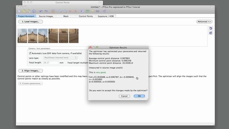
Task: Click the Maximum control point distance line
Action: coord(111,63)
